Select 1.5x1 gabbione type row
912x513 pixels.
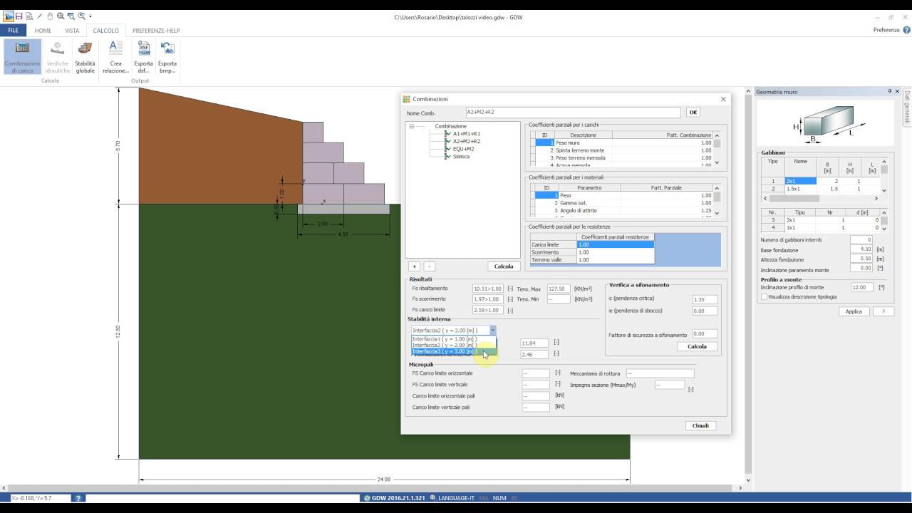point(820,189)
